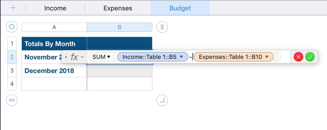Click the fx function icon
The width and height of the screenshot is (327, 130).
74,57
